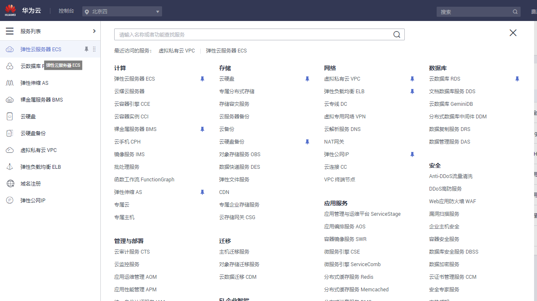This screenshot has height=301, width=537.
Task: Select 弹性伸缩 AS in the sidebar
Action: coord(34,83)
